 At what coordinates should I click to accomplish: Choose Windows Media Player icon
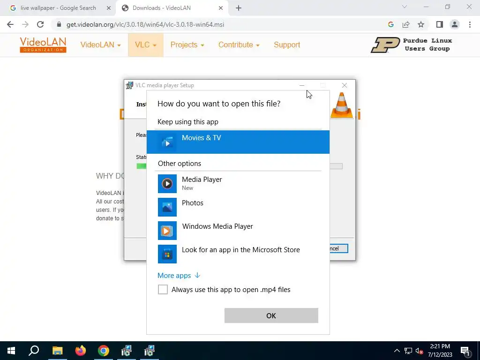tap(167, 231)
